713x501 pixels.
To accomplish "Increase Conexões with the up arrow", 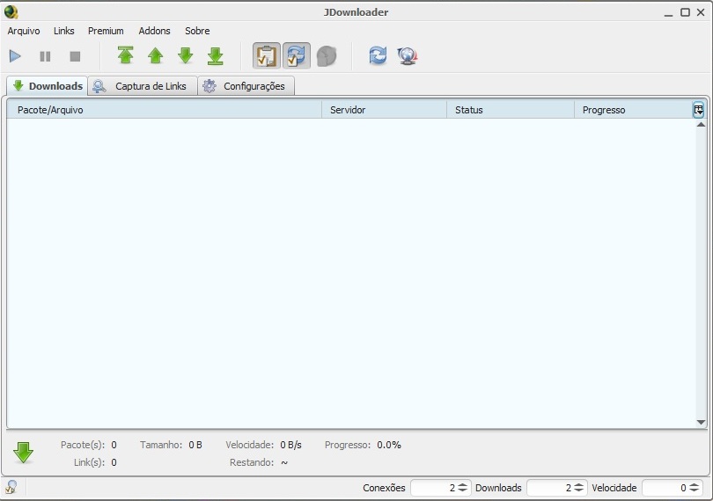I will [x=463, y=484].
